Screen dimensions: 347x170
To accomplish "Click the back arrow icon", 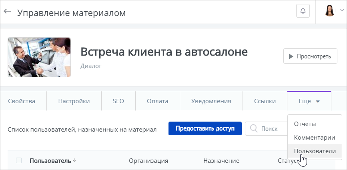I will pos(7,11).
